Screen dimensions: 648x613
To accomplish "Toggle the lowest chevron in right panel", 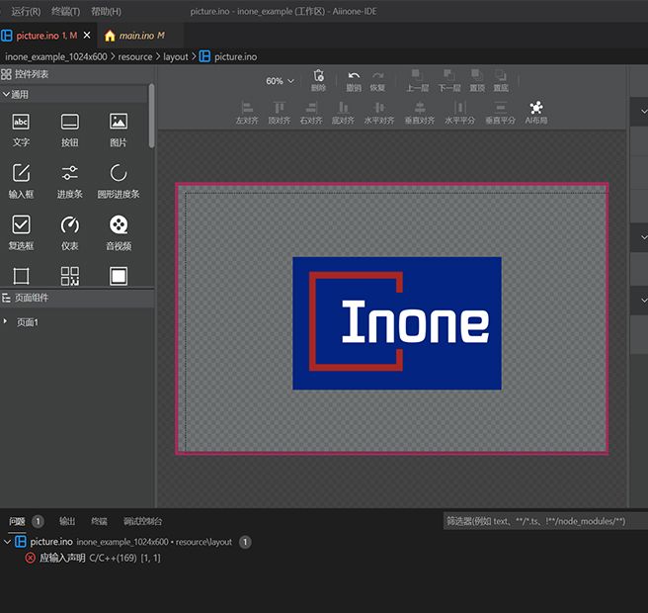I will coord(643,300).
